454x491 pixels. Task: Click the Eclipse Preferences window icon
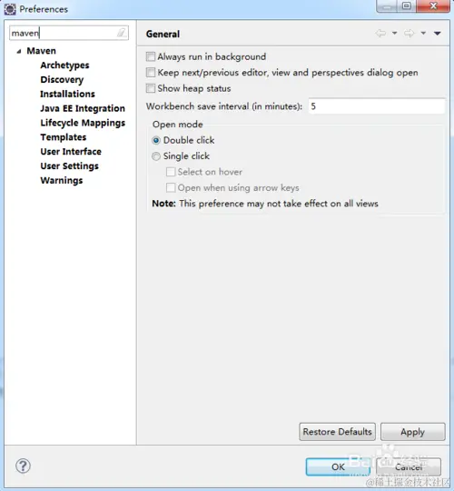click(10, 9)
